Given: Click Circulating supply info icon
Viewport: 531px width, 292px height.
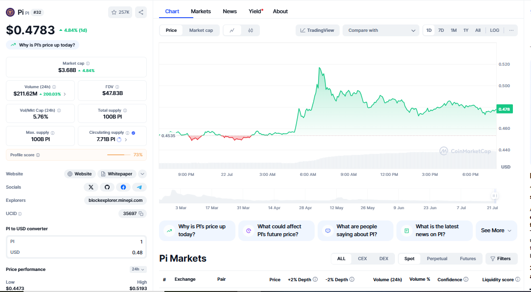Looking at the screenshot, I should (127, 133).
